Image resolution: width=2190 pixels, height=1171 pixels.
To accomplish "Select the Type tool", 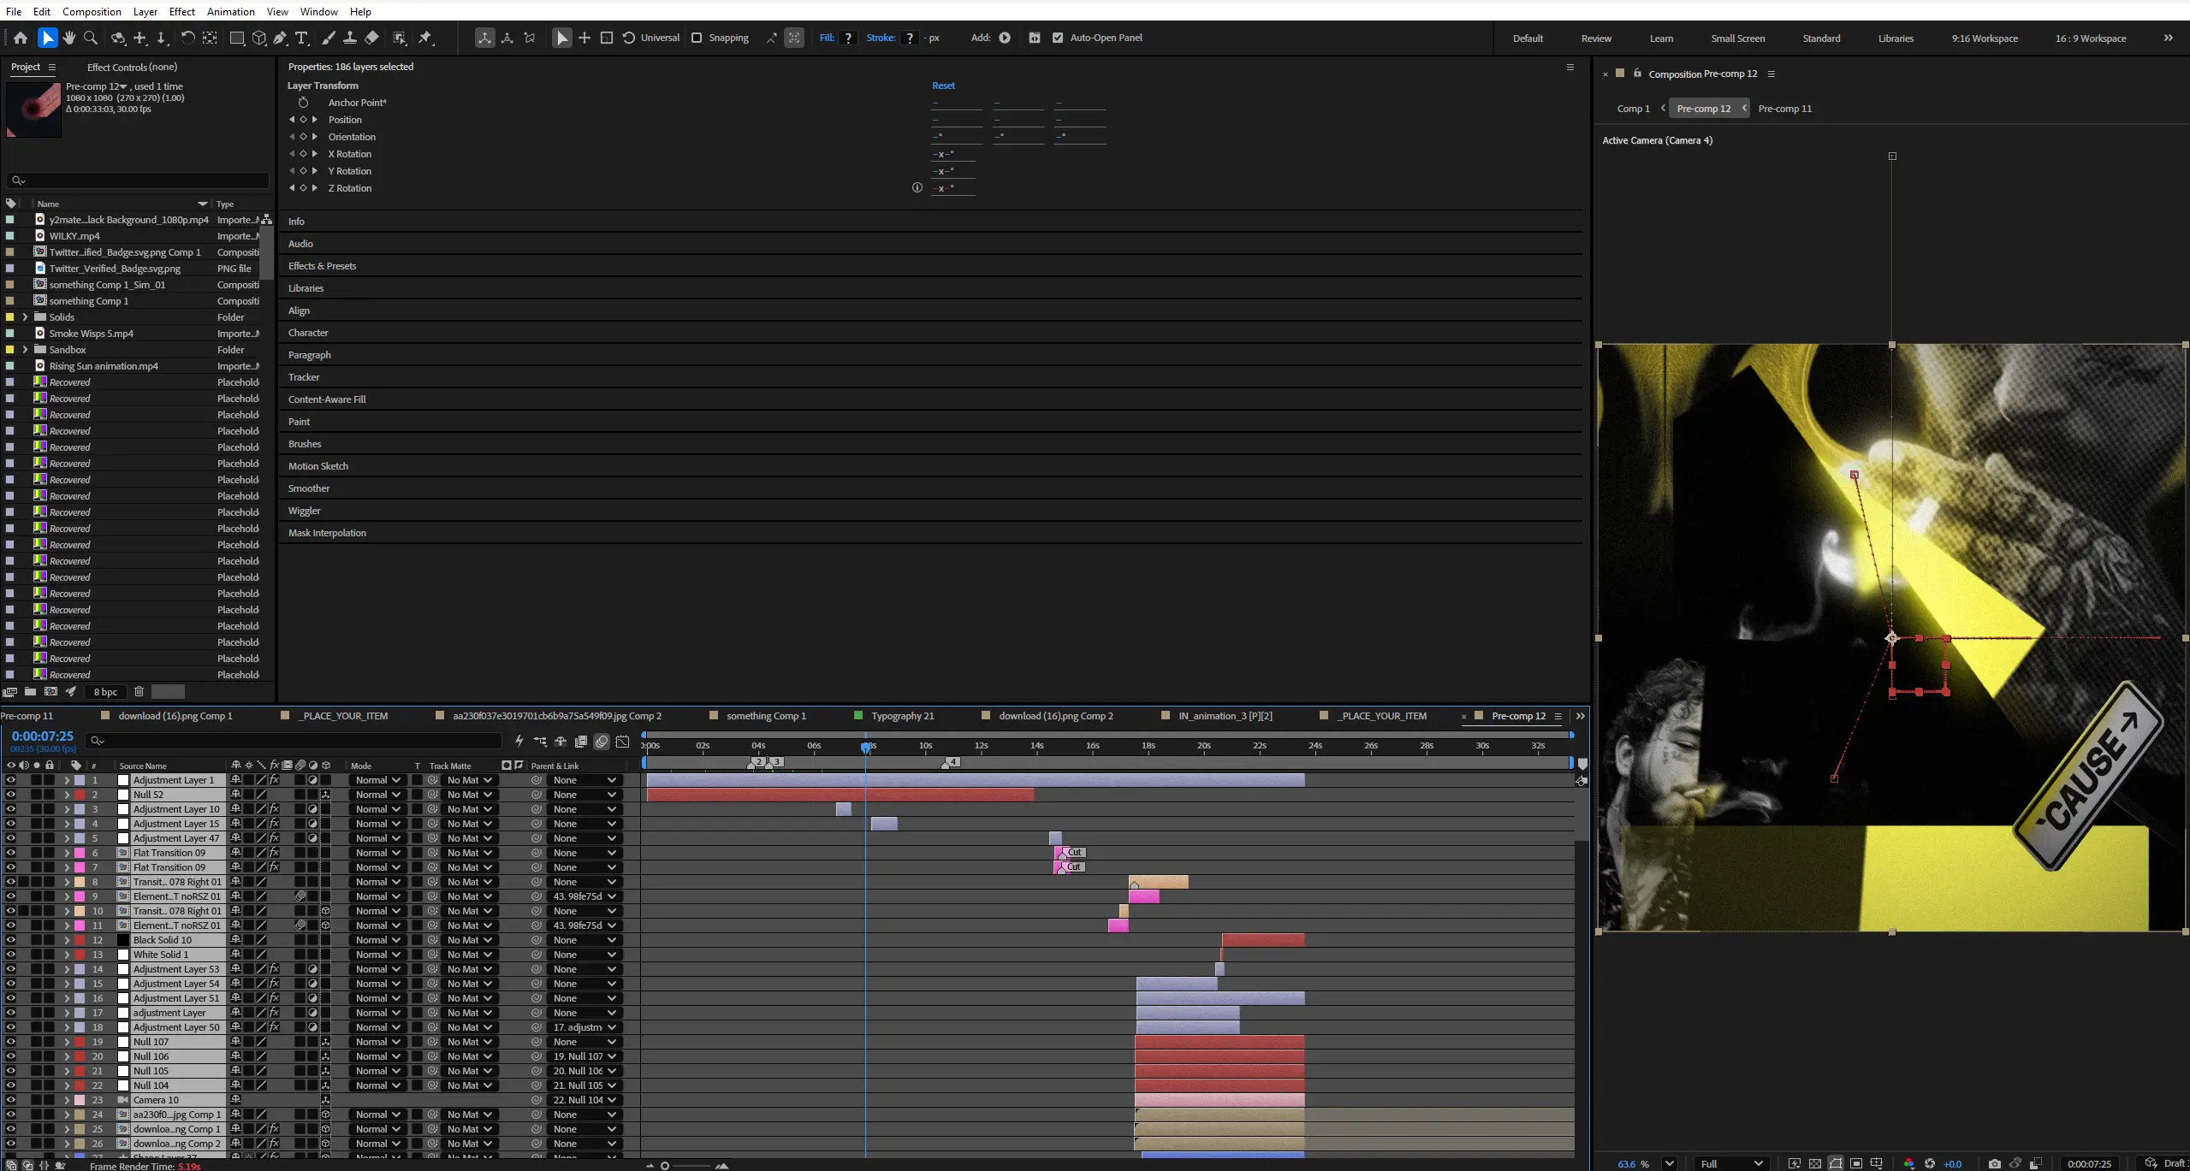I will (302, 38).
